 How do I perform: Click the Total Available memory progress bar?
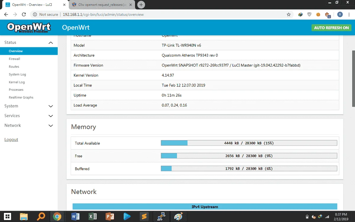tap(249, 143)
